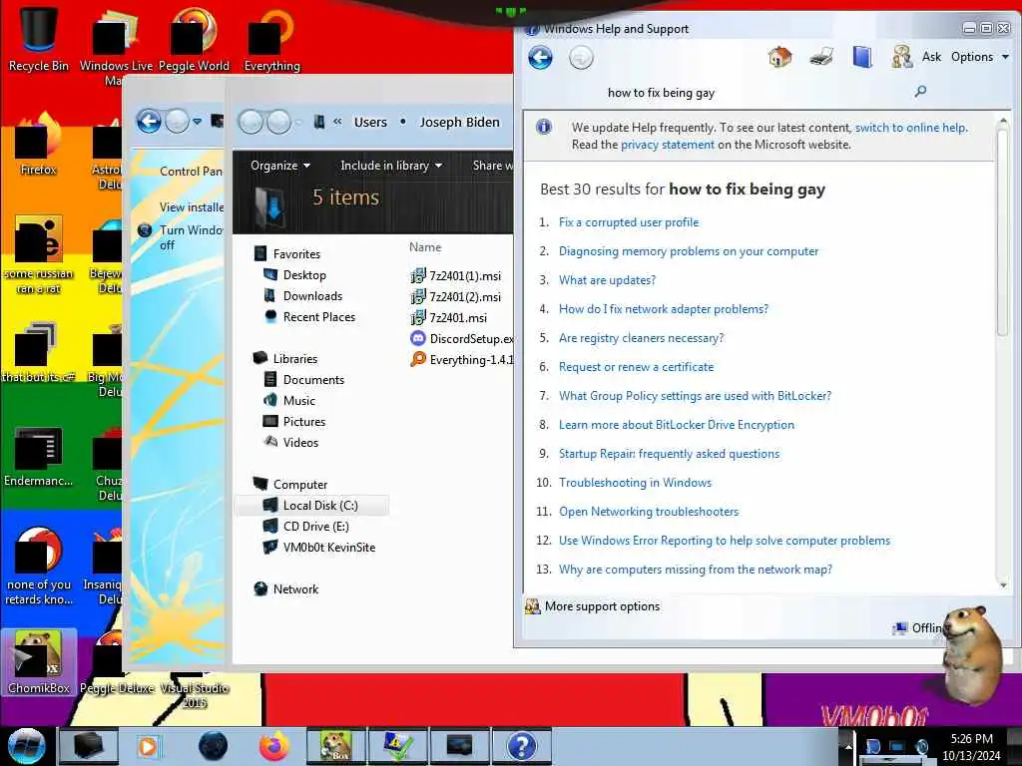Image resolution: width=1022 pixels, height=766 pixels.
Task: Follow 'switch to online help' link
Action: pos(911,128)
